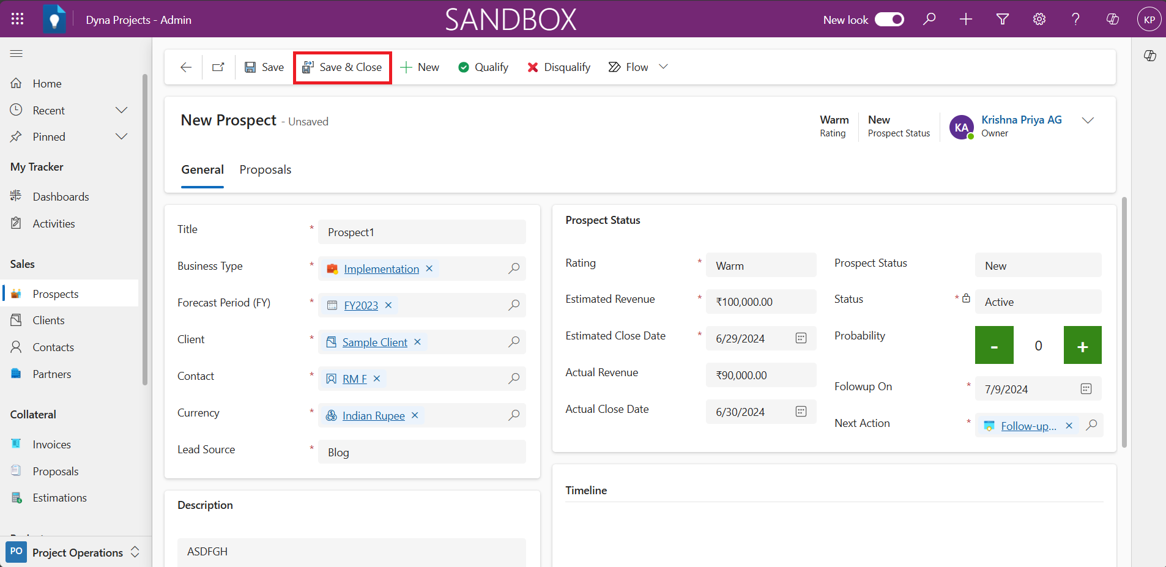The image size is (1166, 567).
Task: Open the Followup On calendar picker
Action: [x=1086, y=389]
